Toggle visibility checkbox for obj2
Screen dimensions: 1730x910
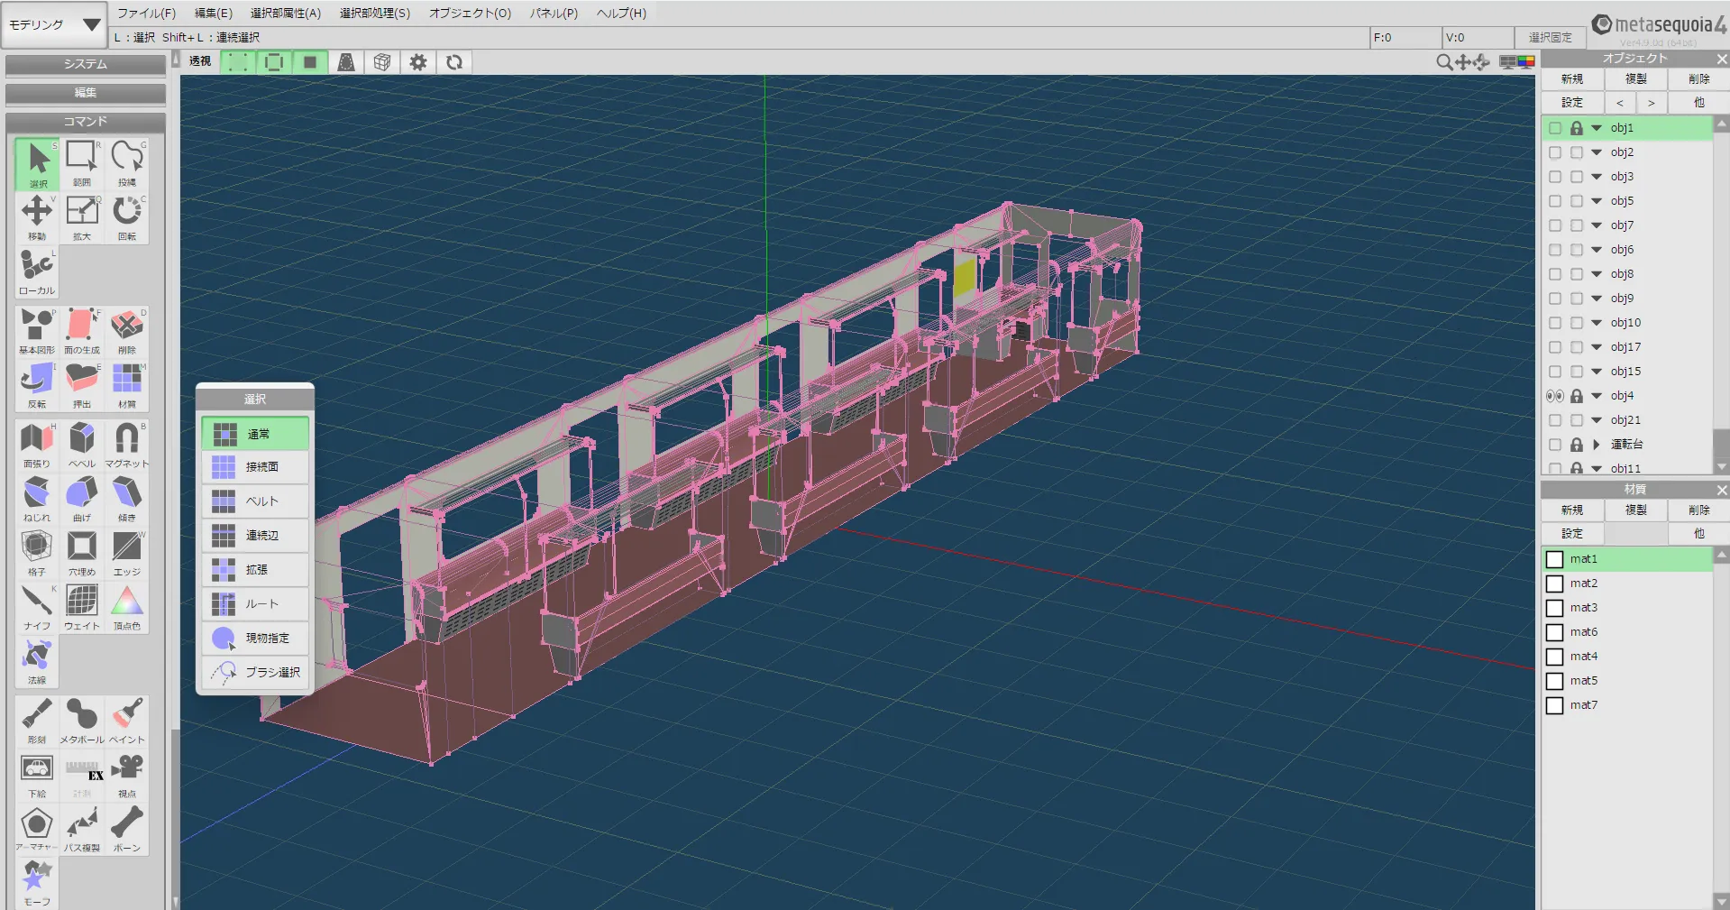1554,152
